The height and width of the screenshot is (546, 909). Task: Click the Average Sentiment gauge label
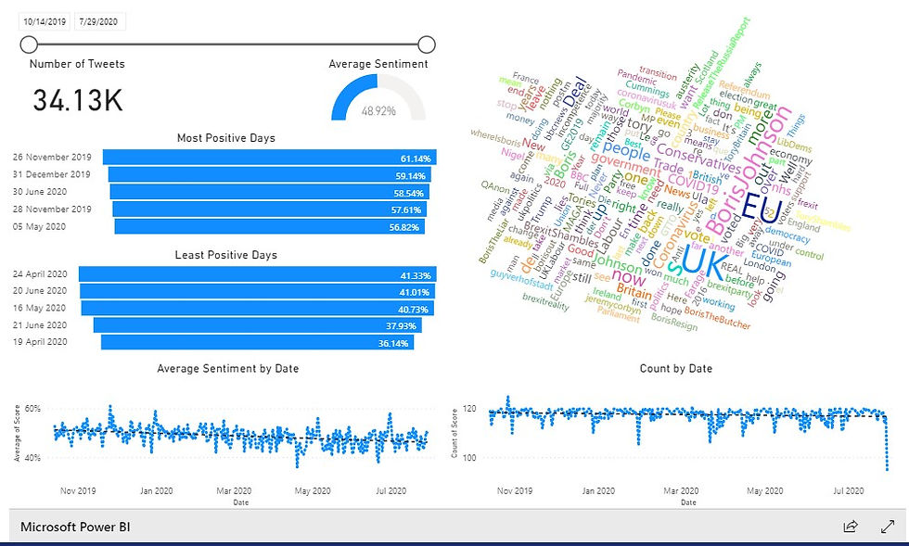(378, 64)
